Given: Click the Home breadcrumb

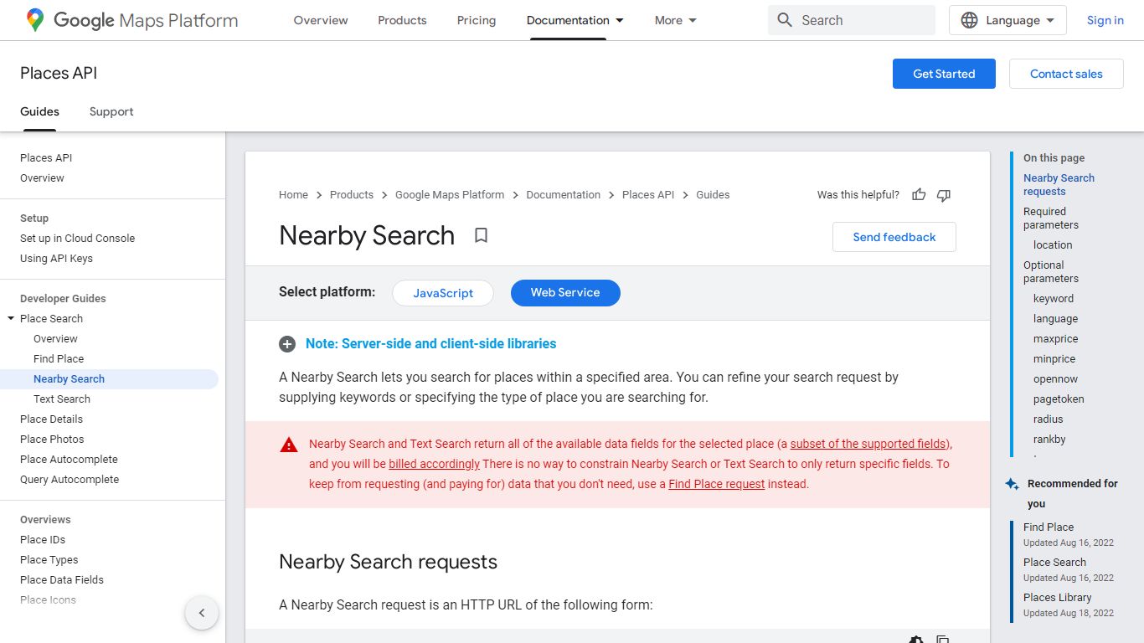Looking at the screenshot, I should [293, 195].
